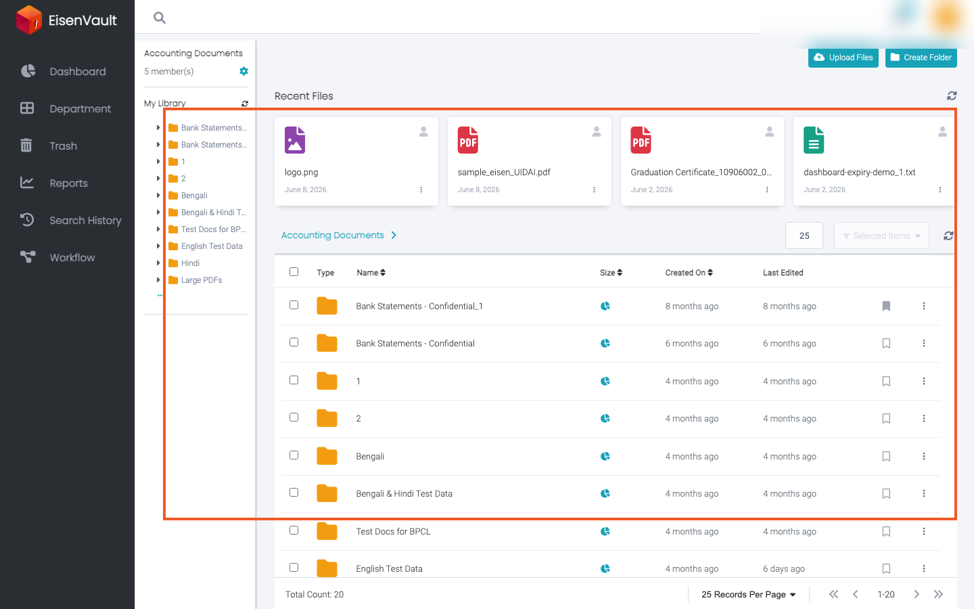
Task: Open three-dot menu for Bengali folder row
Action: 924,456
